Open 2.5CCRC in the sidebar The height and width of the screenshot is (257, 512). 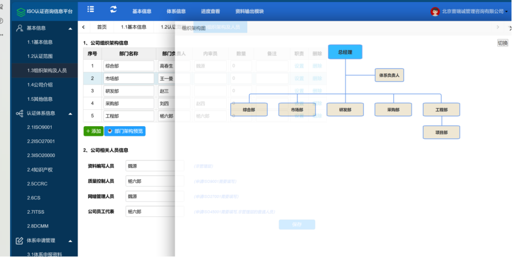pos(37,184)
